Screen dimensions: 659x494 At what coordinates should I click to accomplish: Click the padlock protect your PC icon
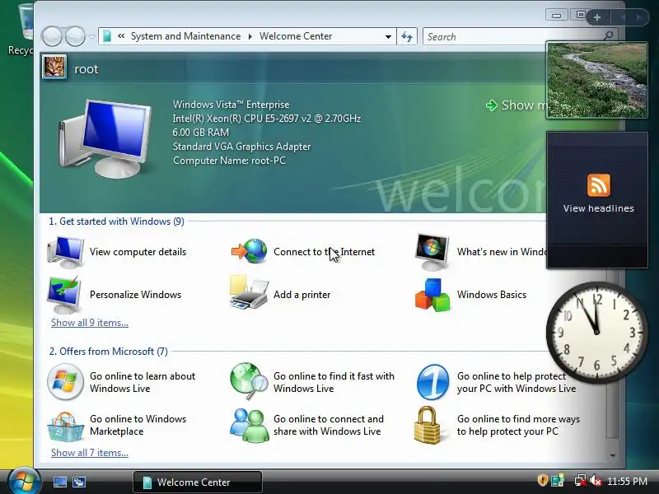point(428,425)
